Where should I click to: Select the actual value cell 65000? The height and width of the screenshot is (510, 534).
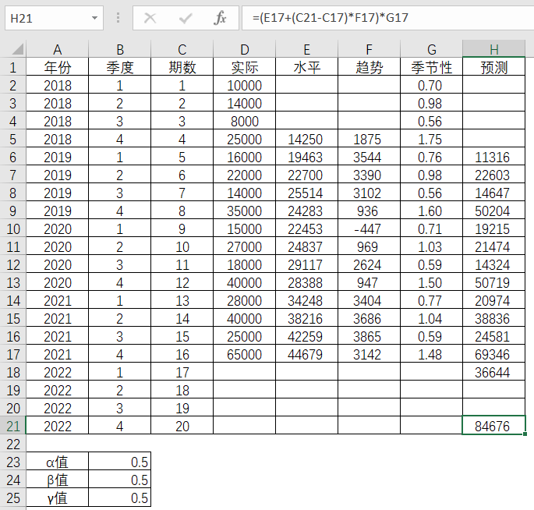pos(244,355)
